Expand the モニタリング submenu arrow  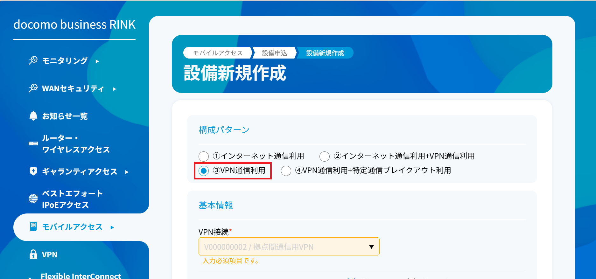click(97, 61)
